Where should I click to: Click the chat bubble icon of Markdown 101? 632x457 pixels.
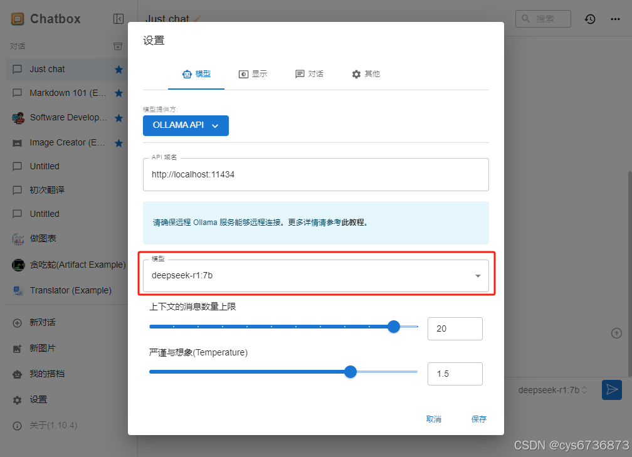coord(18,93)
